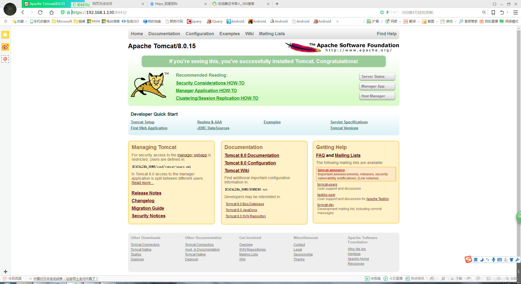Image resolution: width=521 pixels, height=284 pixels.
Task: Collapse bookmarks bar with left chevron
Action: pos(5,21)
